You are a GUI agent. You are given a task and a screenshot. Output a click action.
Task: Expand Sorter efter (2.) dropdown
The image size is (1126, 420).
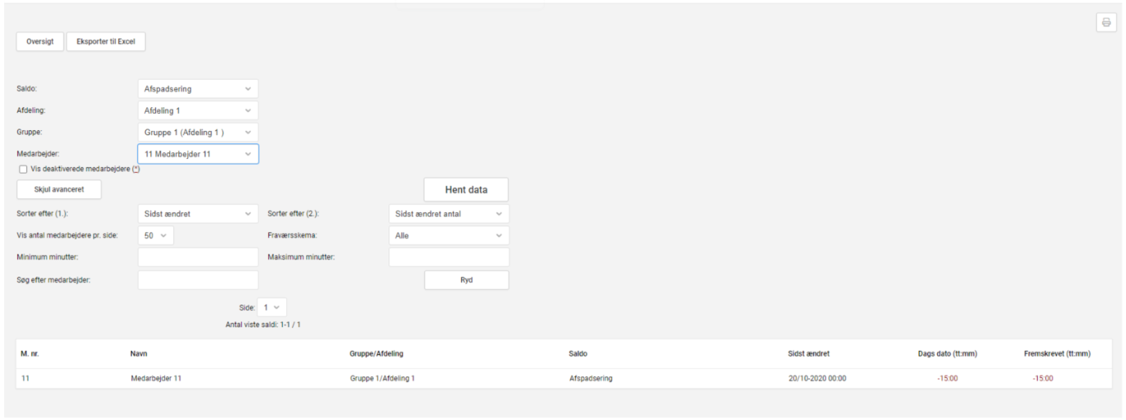tap(448, 213)
